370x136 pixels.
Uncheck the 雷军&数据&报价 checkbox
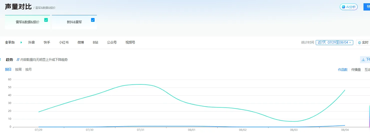(46, 20)
